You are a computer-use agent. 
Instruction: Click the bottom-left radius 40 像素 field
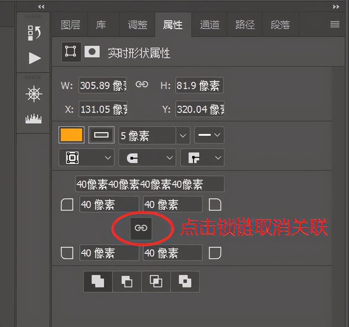109,253
